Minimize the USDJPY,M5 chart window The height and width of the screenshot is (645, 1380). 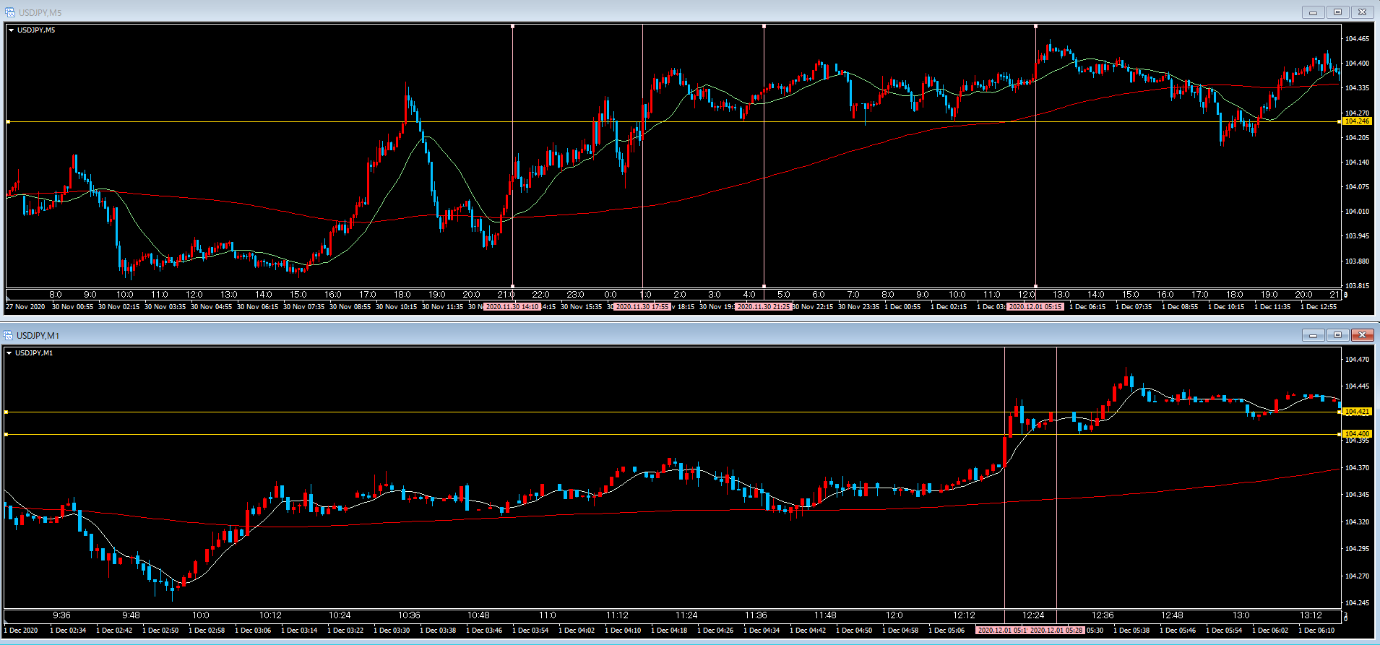tap(1313, 12)
